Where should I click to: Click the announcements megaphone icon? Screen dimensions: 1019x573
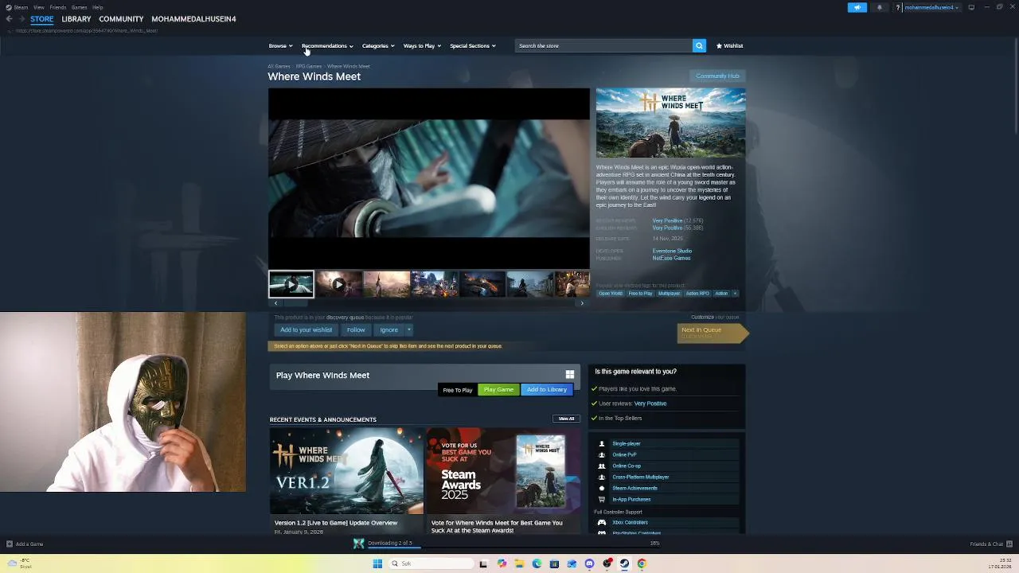(857, 7)
